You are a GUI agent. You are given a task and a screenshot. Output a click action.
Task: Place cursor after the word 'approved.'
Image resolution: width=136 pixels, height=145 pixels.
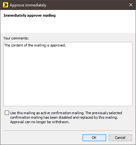(x=66, y=45)
